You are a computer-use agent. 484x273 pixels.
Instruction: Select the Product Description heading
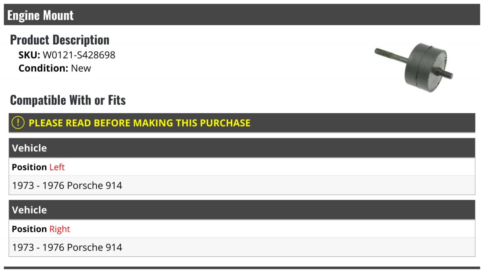pos(60,40)
